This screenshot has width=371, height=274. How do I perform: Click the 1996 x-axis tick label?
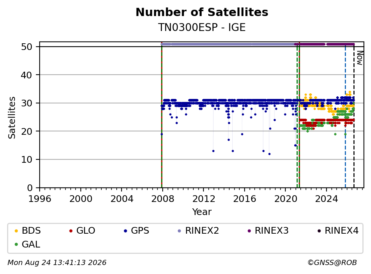click(x=40, y=199)
